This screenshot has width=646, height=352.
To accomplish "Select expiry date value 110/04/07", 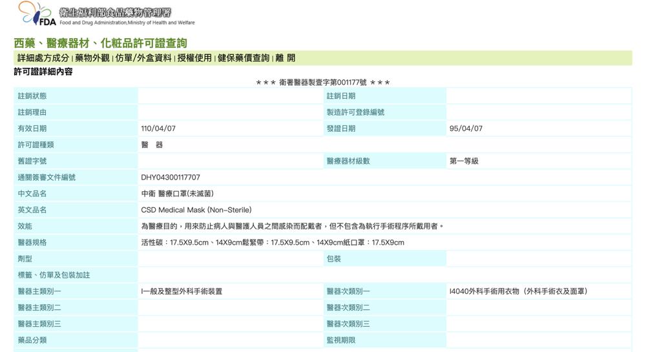I will [x=158, y=129].
